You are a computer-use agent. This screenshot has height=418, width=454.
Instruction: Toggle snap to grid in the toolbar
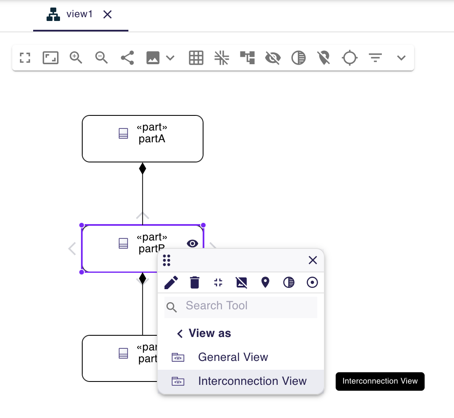click(222, 57)
